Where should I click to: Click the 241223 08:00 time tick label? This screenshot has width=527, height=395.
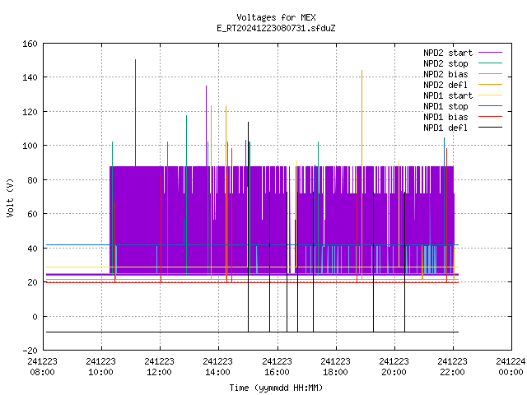click(42, 366)
